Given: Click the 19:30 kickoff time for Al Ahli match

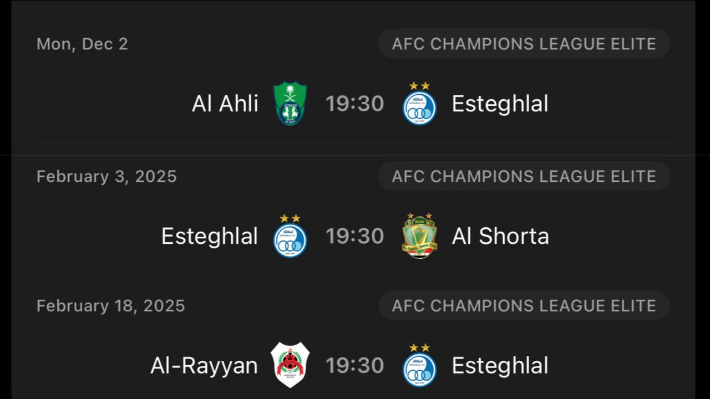Looking at the screenshot, I should [x=354, y=104].
